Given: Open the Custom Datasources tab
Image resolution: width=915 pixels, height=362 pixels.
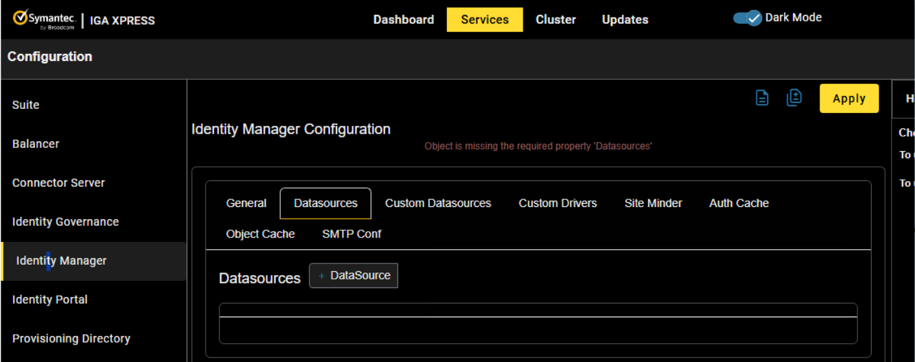Looking at the screenshot, I should (438, 203).
